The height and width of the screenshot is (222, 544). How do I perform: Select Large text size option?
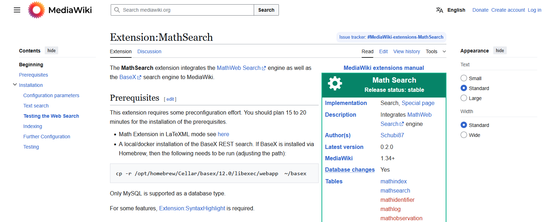click(464, 98)
